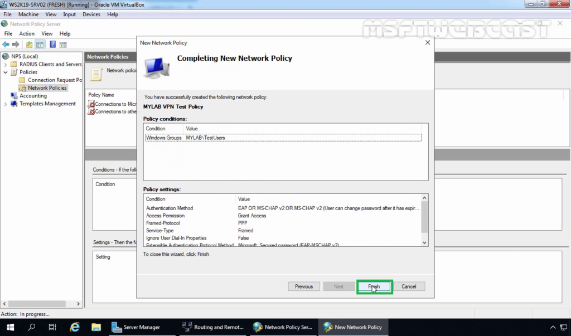
Task: Open Task View from taskbar
Action: tap(52, 327)
